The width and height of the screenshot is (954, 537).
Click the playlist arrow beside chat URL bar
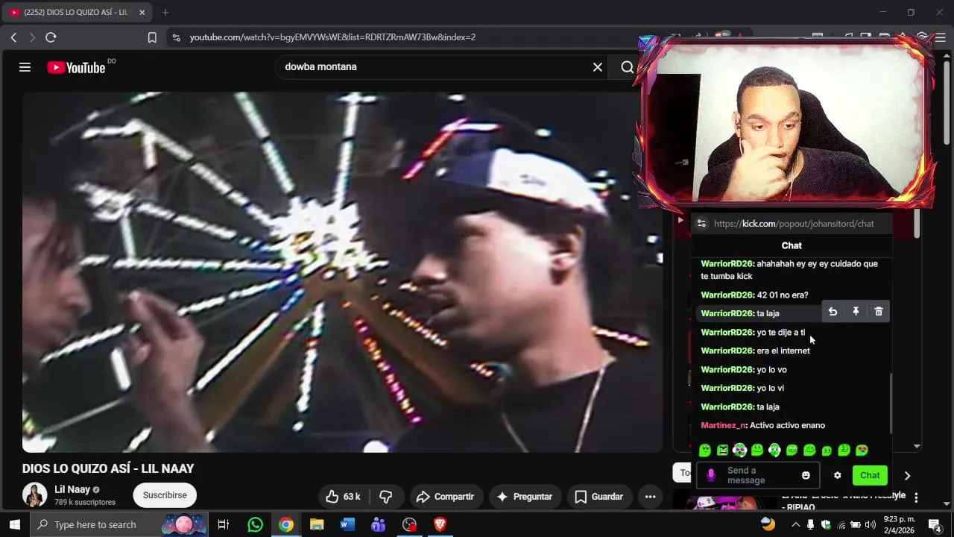(x=680, y=220)
